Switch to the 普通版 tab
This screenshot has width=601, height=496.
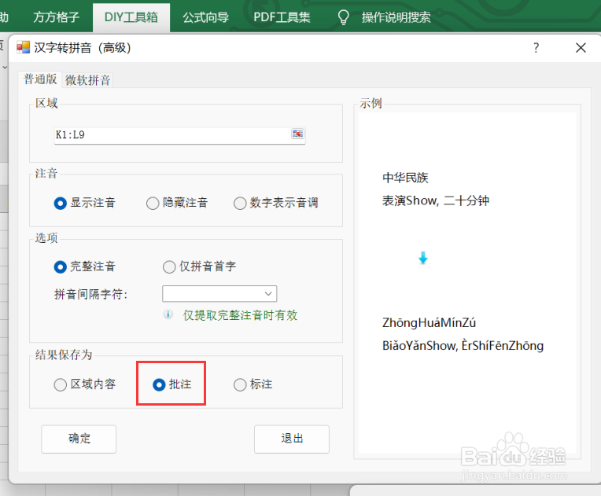[40, 79]
